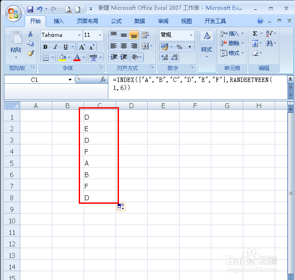Increase decimal places
The image size is (295, 280).
coord(165,57)
